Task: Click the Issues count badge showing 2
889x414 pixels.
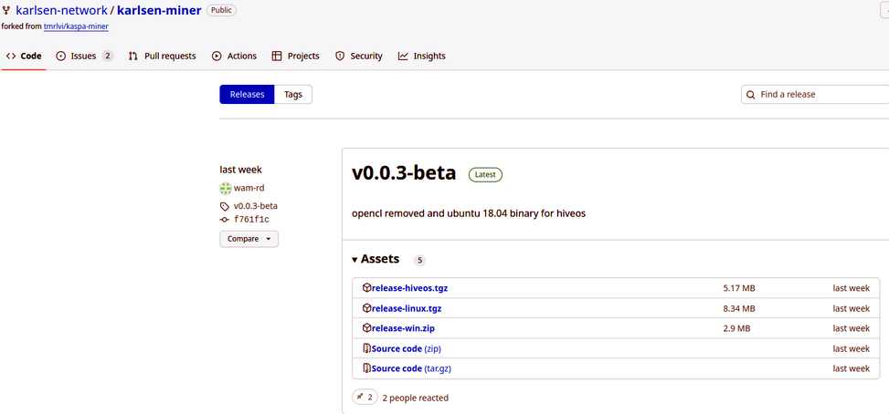Action: (107, 56)
